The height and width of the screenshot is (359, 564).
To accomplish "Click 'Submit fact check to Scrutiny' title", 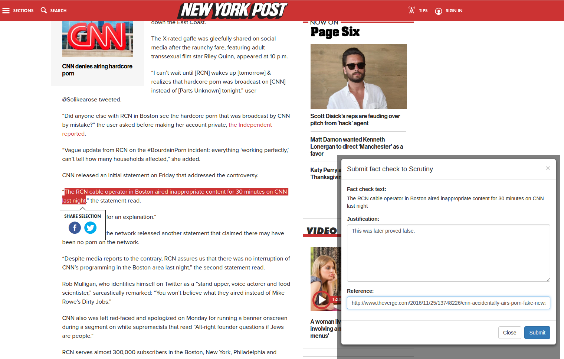I will (x=390, y=169).
